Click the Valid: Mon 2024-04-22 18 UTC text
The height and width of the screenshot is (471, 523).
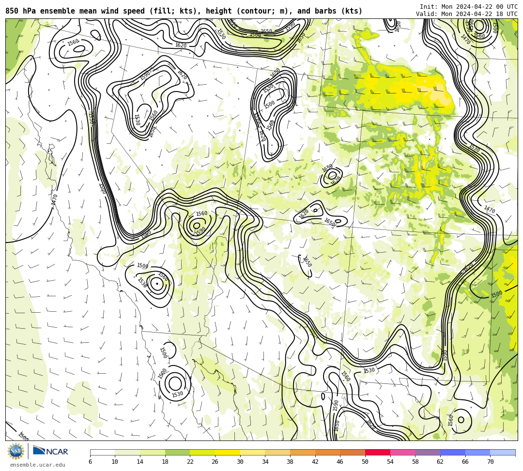(x=467, y=14)
